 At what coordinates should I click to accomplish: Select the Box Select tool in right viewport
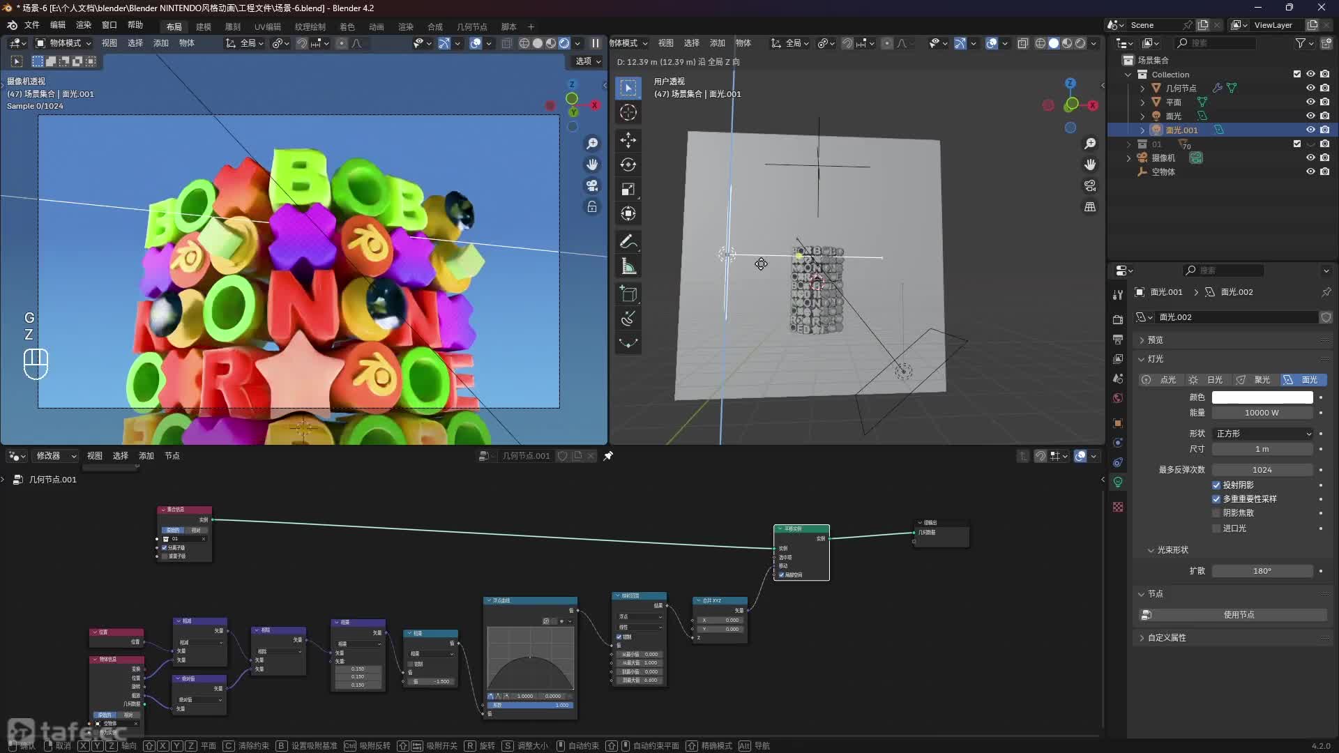click(628, 88)
